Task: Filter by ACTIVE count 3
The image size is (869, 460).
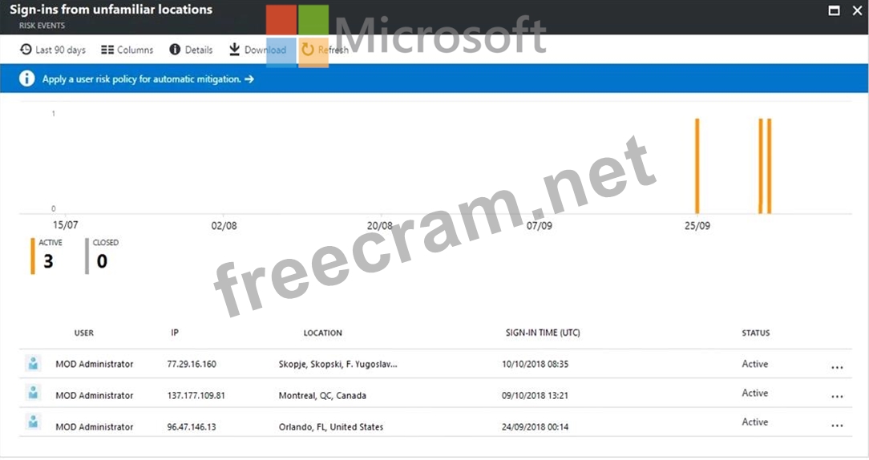Action: [47, 256]
